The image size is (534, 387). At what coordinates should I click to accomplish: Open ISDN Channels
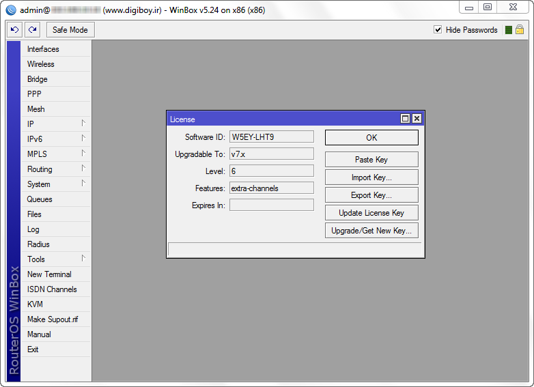click(56, 289)
